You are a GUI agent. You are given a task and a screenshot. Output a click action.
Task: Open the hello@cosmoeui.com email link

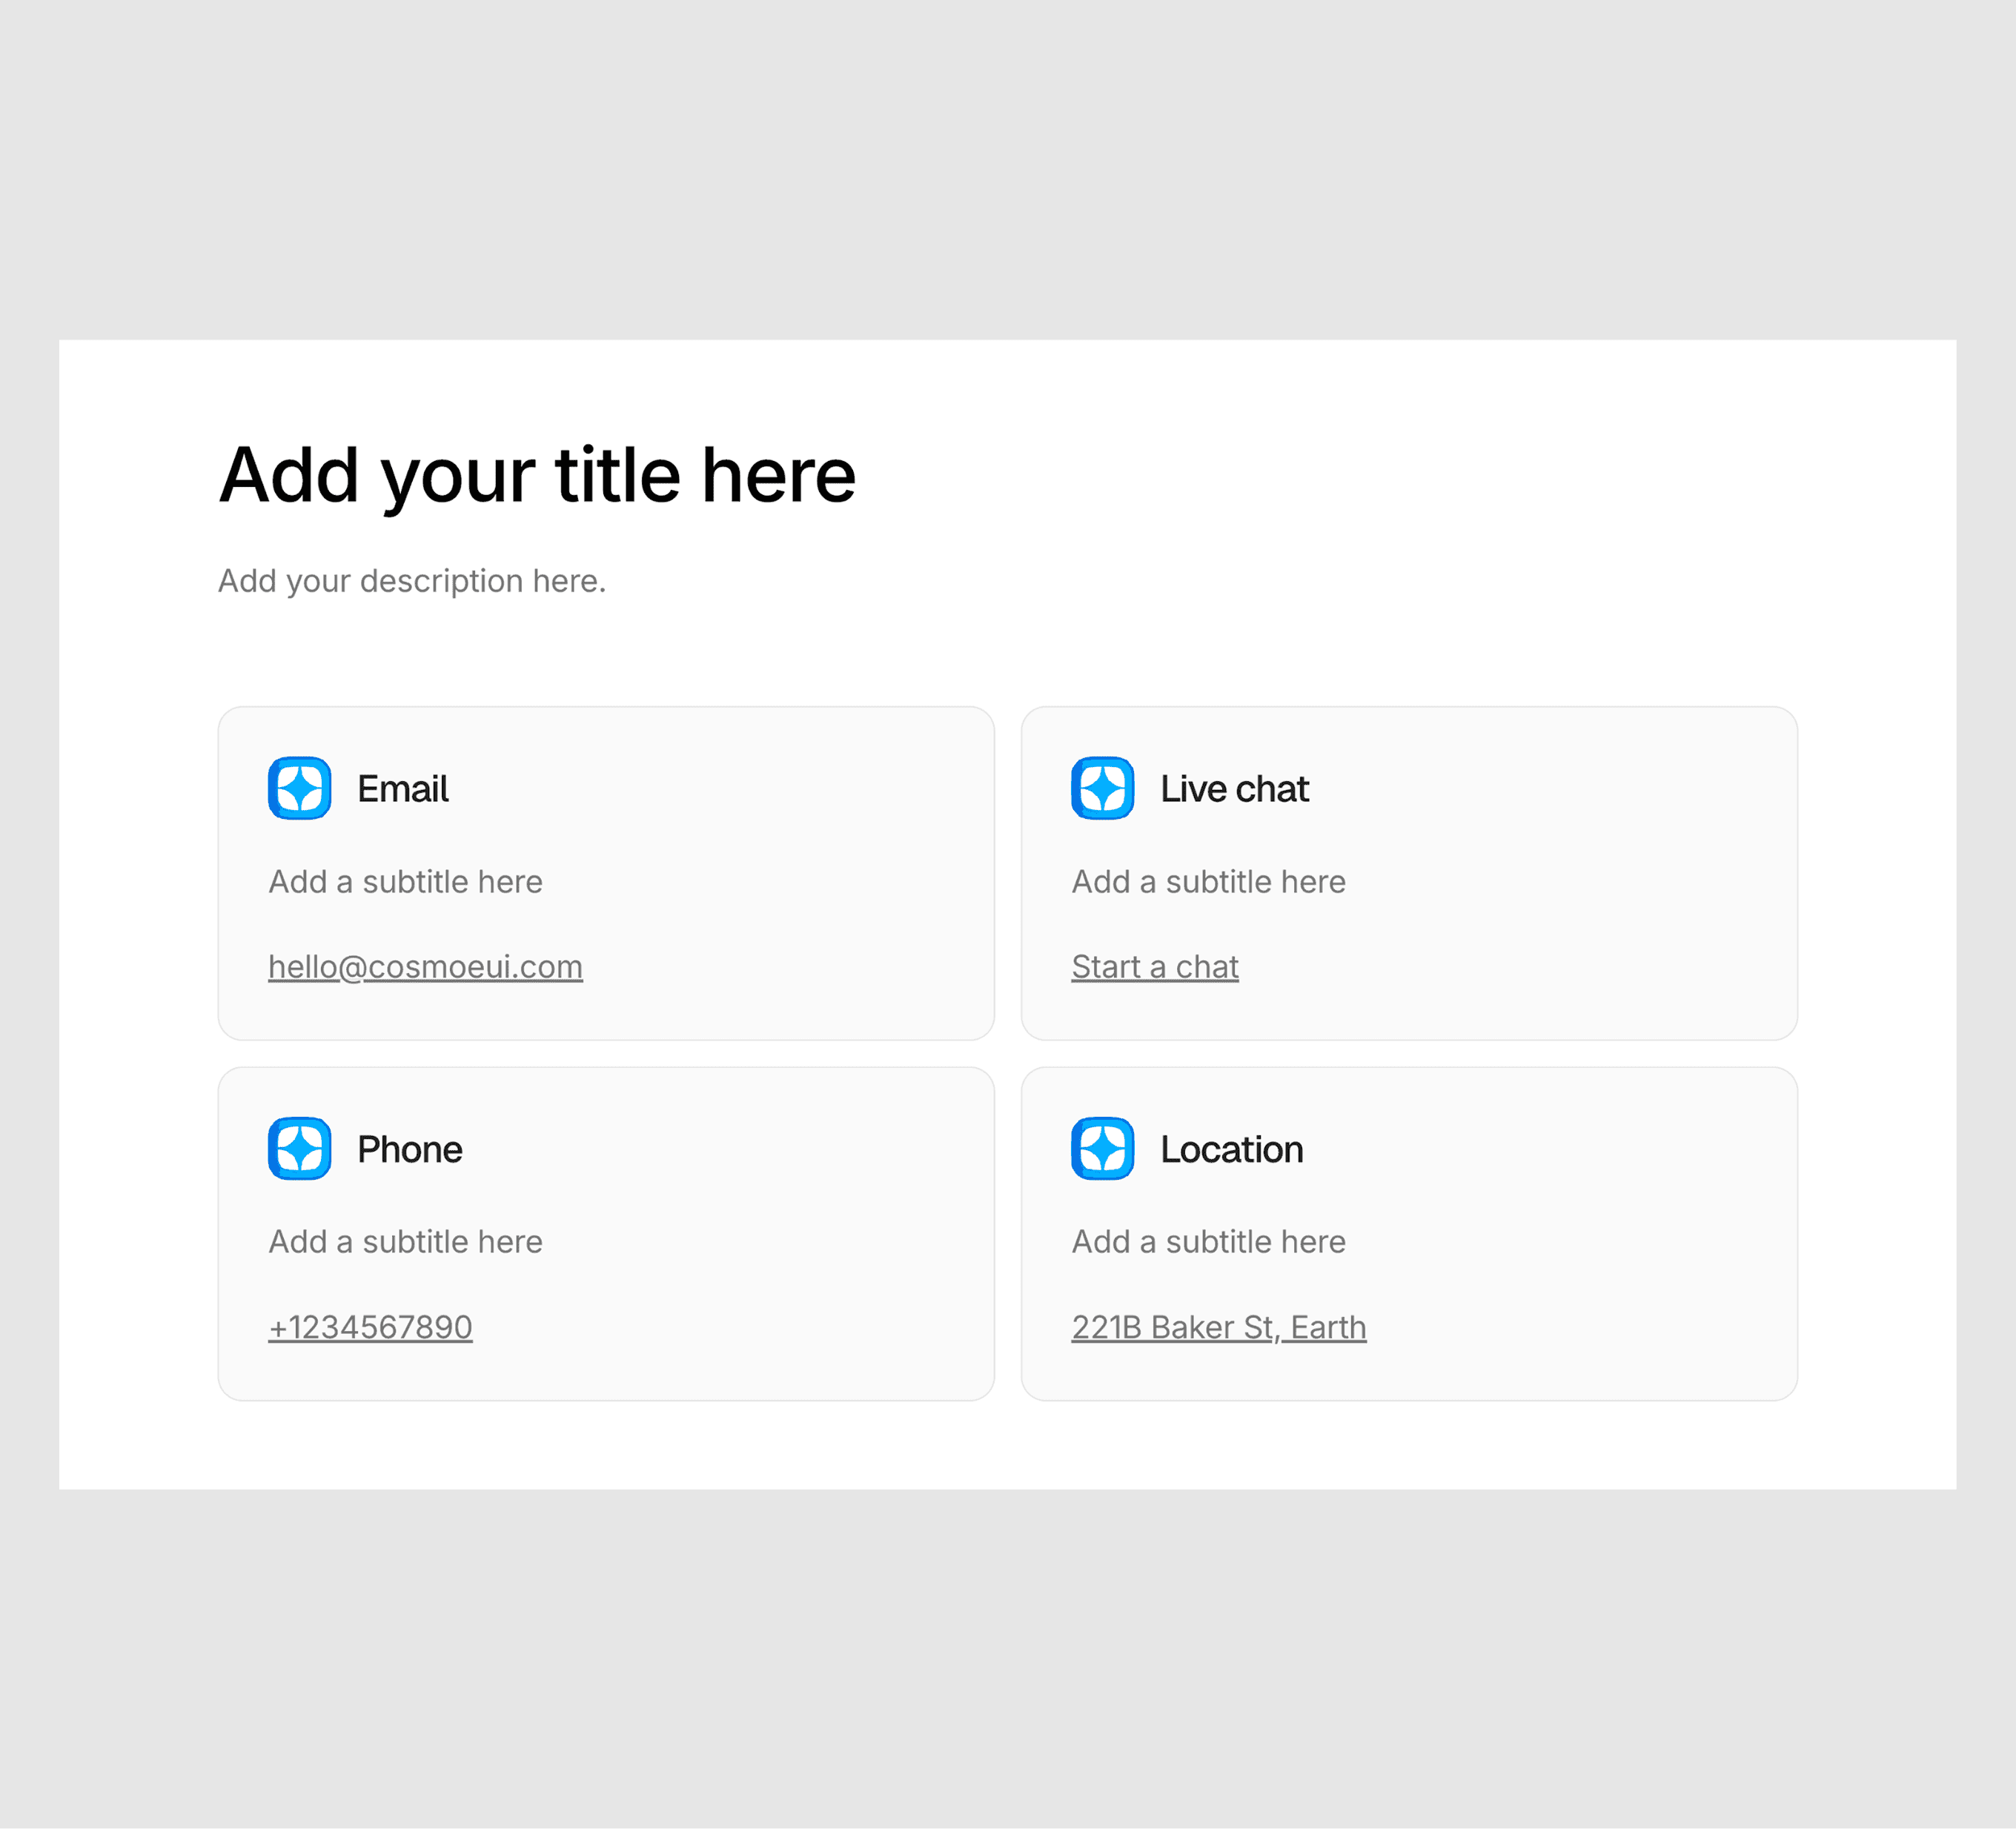pyautogui.click(x=425, y=967)
